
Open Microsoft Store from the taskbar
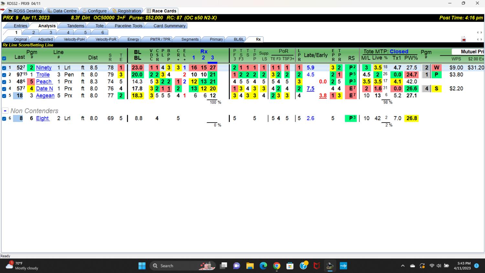pyautogui.click(x=290, y=266)
